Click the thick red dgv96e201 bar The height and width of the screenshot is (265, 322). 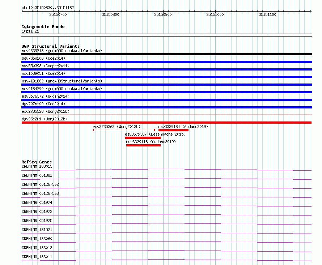166,123
